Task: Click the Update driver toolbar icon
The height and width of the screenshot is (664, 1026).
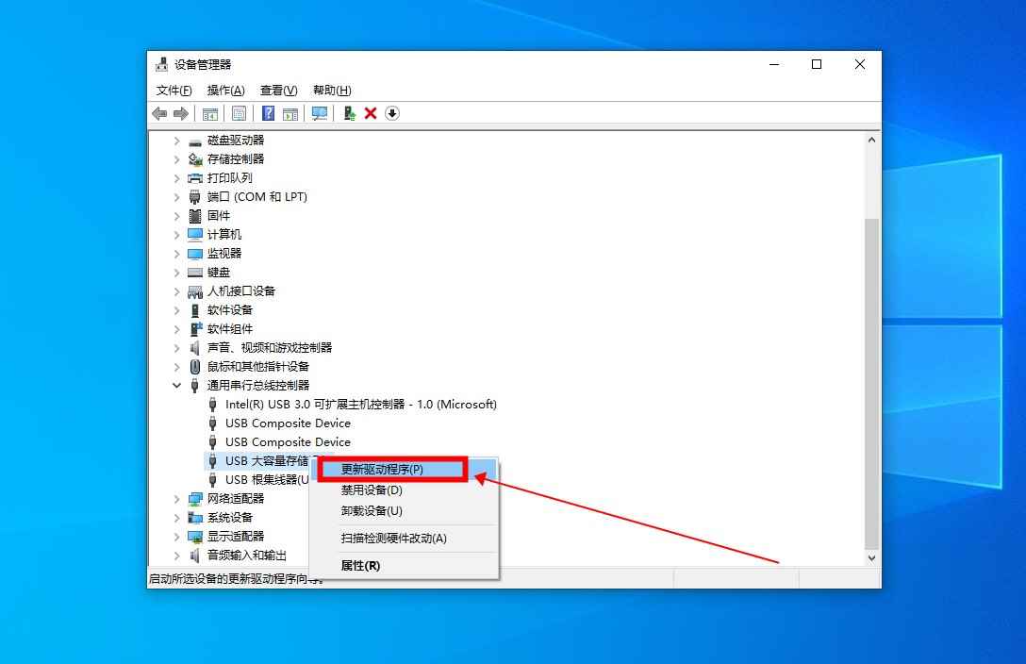Action: pyautogui.click(x=349, y=113)
